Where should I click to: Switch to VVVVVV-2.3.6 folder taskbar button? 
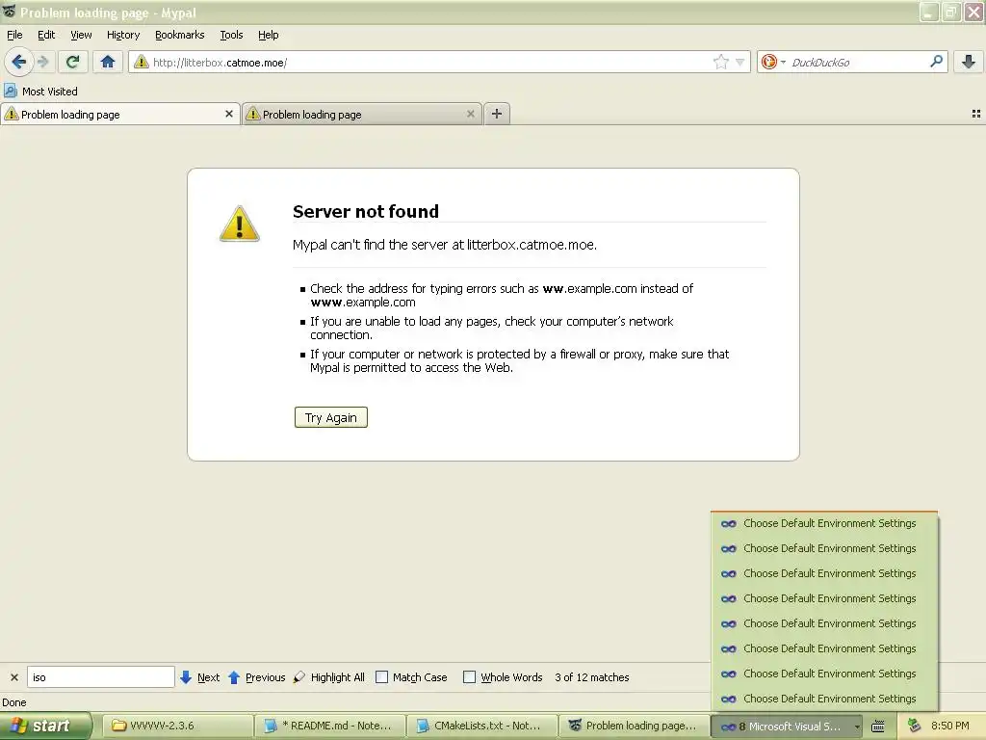tap(177, 726)
